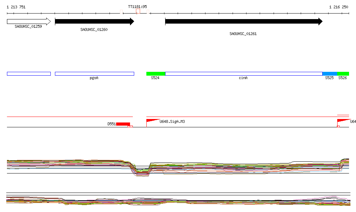This screenshot has width=356, height=212.
Task: Click the faint pink box left of TT1181
Action: (x=121, y=12)
